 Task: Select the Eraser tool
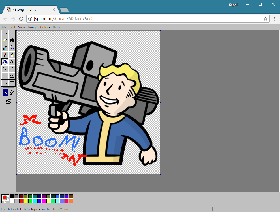point(5,40)
